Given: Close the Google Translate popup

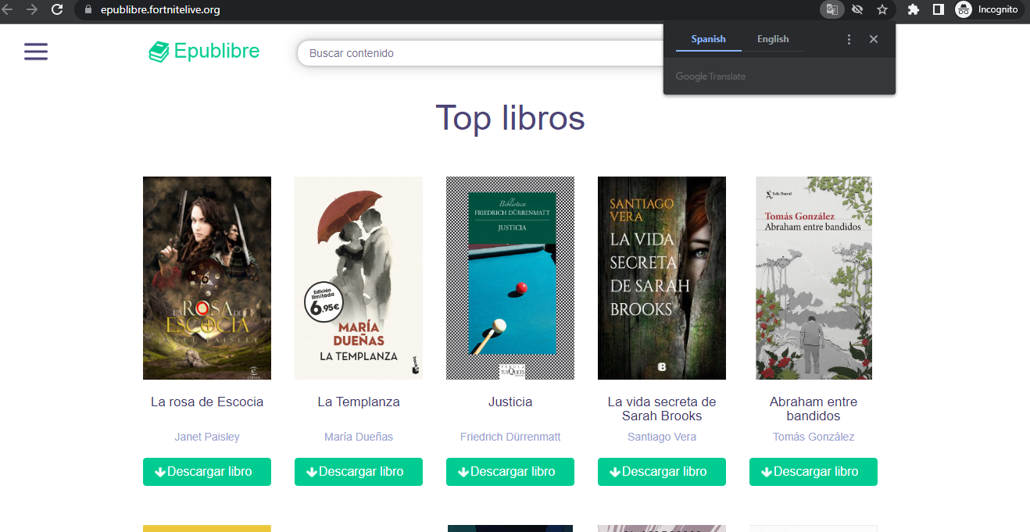Looking at the screenshot, I should click(x=874, y=39).
